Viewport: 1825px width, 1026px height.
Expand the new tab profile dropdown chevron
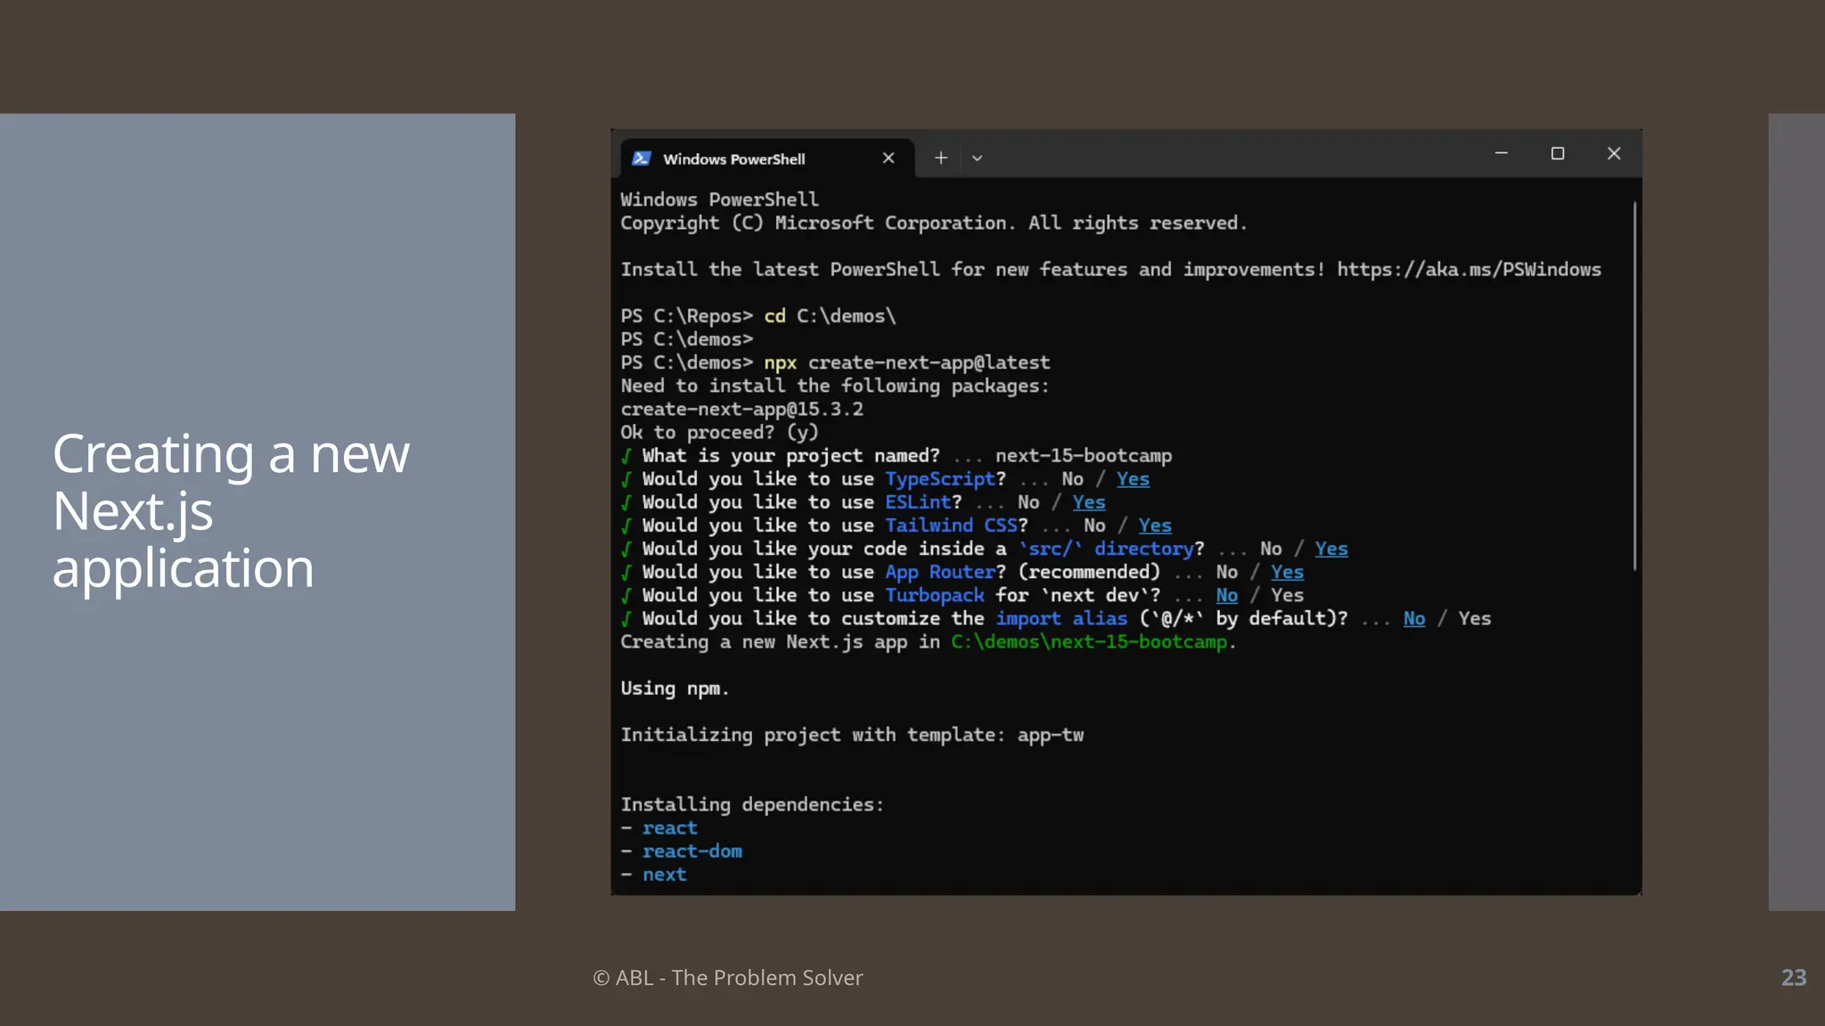tap(978, 159)
